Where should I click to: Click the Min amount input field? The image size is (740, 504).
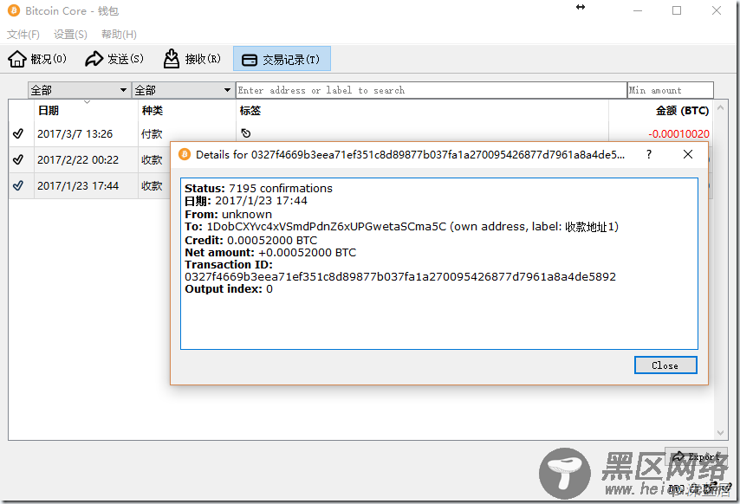pos(670,90)
